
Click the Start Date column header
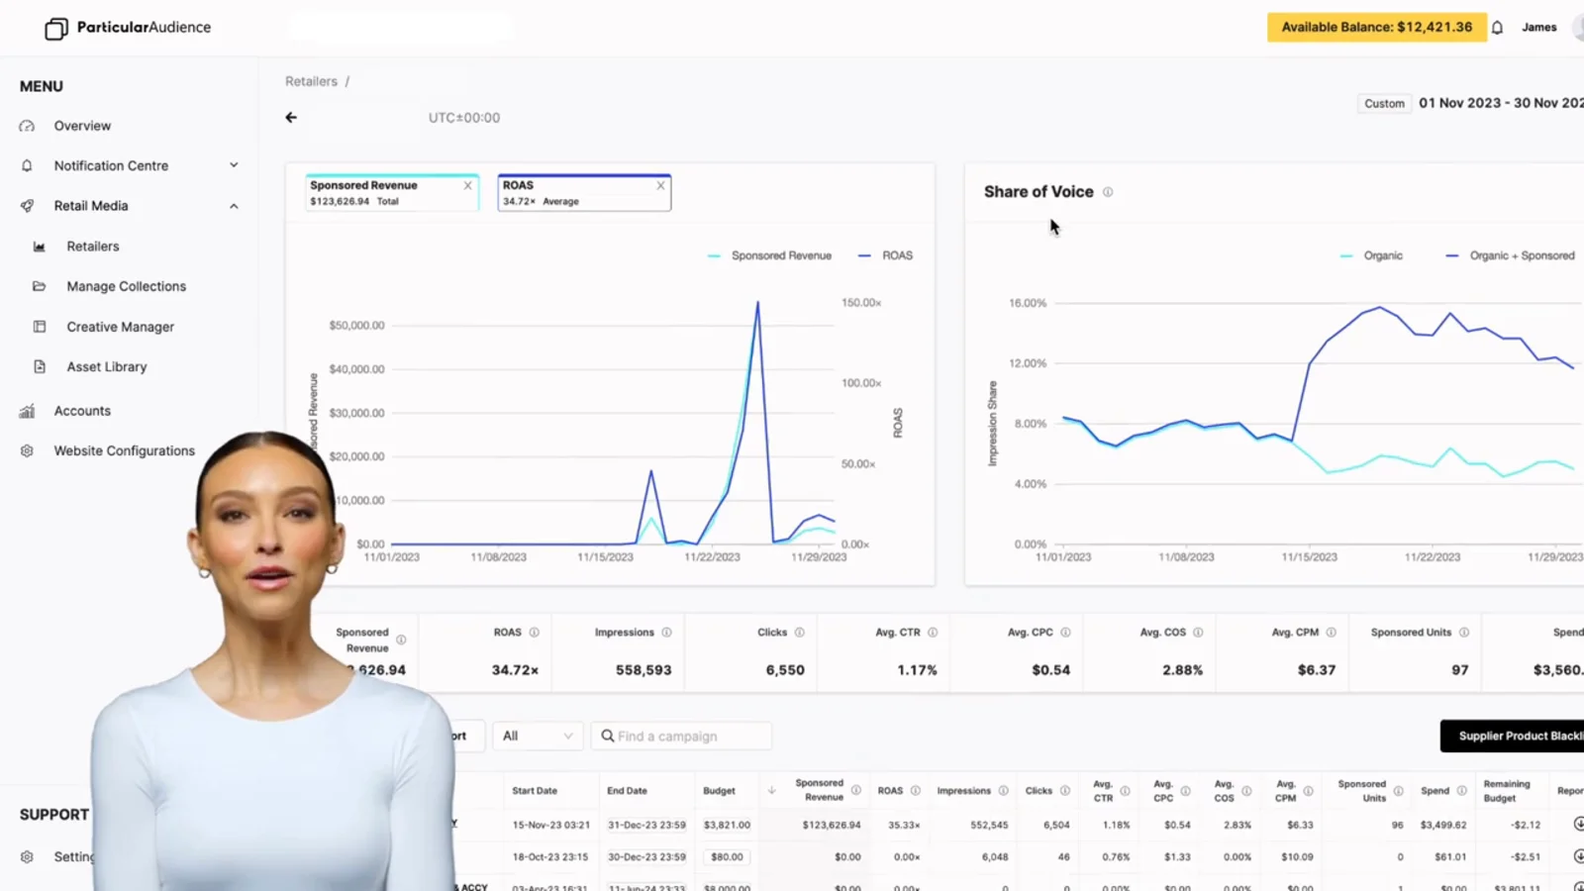click(x=535, y=791)
